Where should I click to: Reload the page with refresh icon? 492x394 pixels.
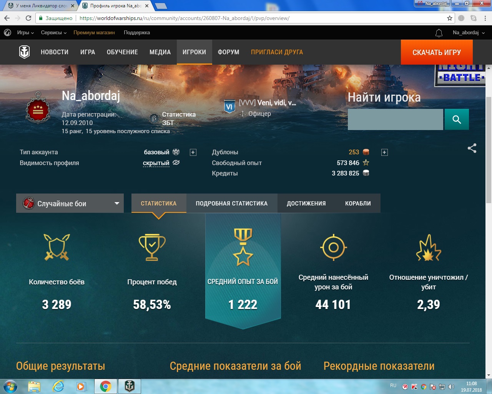click(x=28, y=18)
